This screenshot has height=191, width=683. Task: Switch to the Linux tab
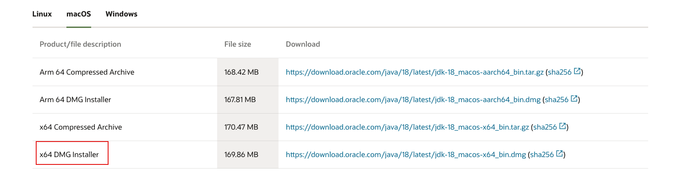pyautogui.click(x=42, y=14)
